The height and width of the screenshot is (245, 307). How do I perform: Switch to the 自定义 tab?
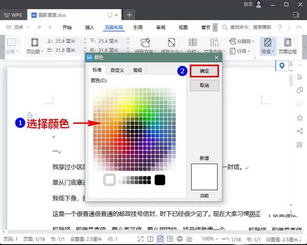(x=117, y=70)
